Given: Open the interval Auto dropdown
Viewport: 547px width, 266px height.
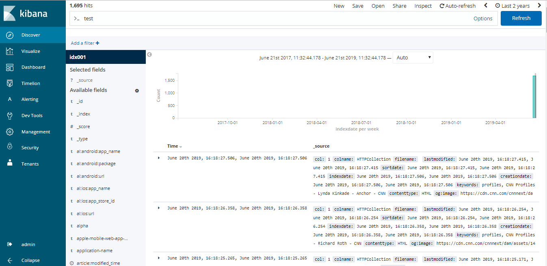Looking at the screenshot, I should (413, 58).
